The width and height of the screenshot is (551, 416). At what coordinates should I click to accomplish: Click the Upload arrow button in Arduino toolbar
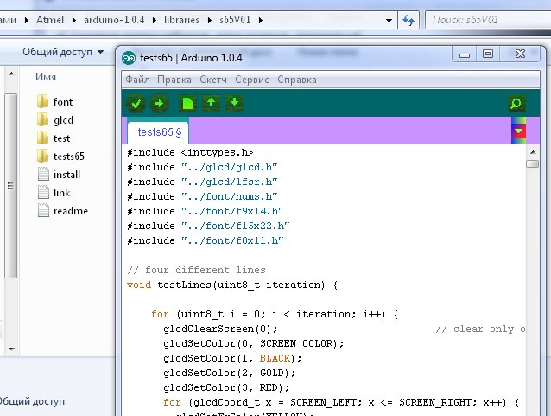tap(159, 104)
